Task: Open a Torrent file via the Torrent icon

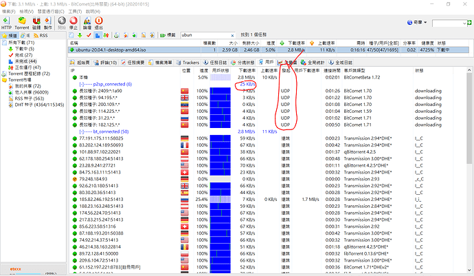Action: 22,23
